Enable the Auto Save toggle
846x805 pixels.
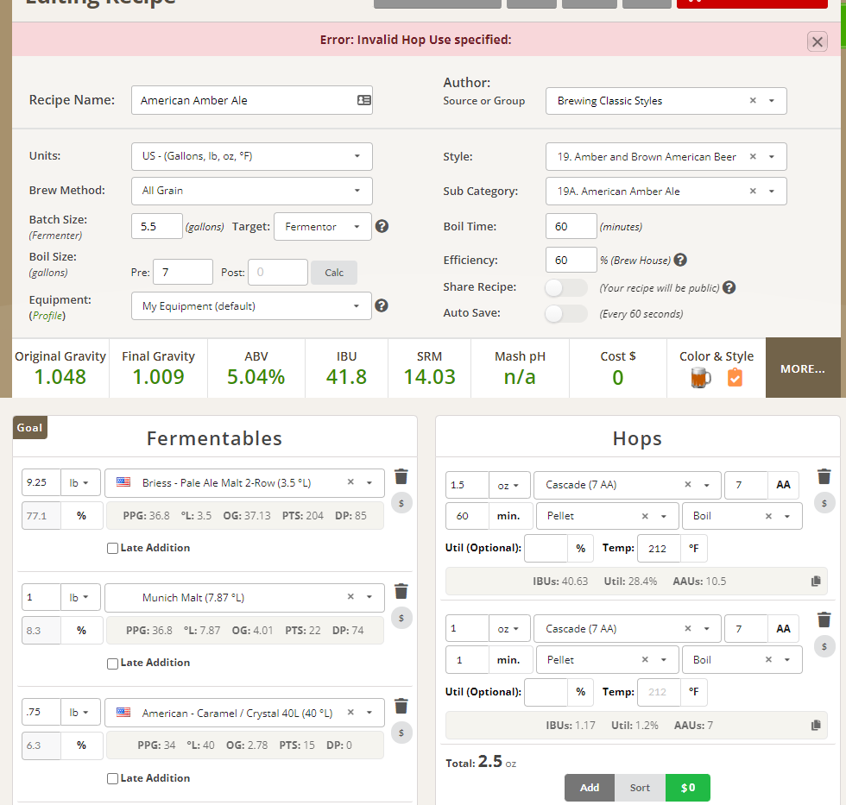click(566, 314)
